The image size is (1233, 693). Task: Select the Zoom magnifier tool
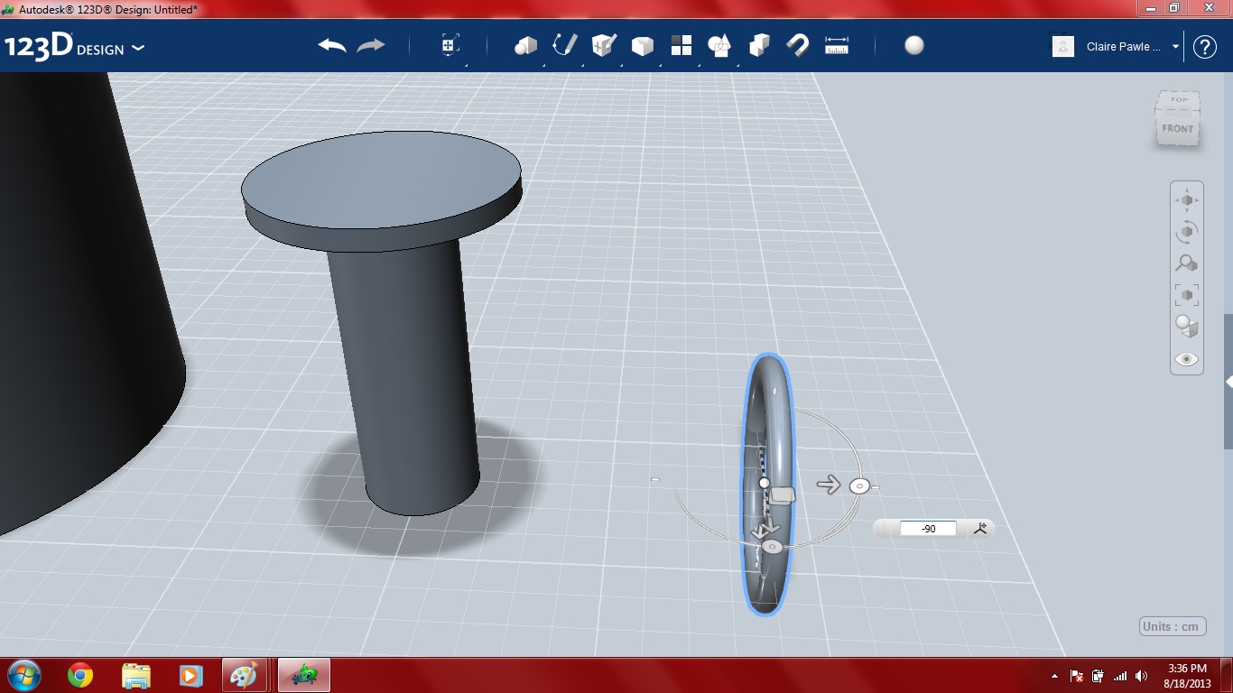click(1187, 263)
